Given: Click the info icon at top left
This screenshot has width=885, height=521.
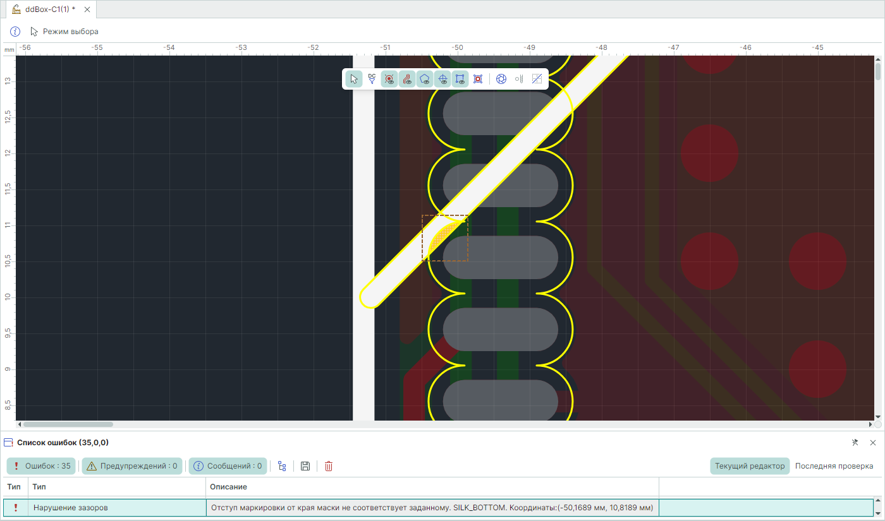Looking at the screenshot, I should (x=15, y=32).
